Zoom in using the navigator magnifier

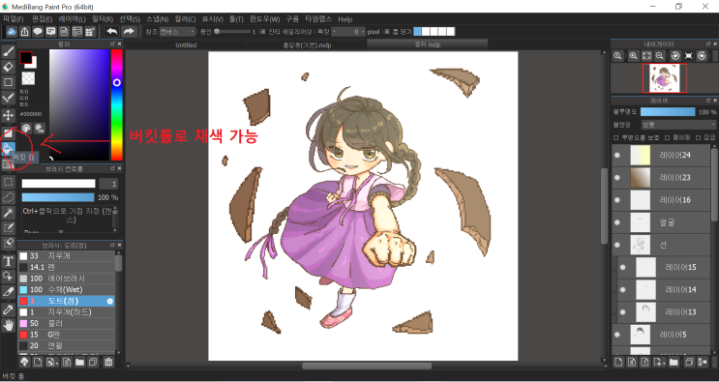(633, 56)
